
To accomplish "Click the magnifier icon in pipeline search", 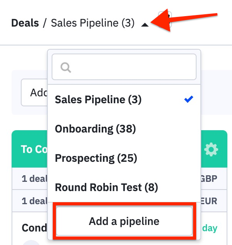I will pyautogui.click(x=66, y=67).
